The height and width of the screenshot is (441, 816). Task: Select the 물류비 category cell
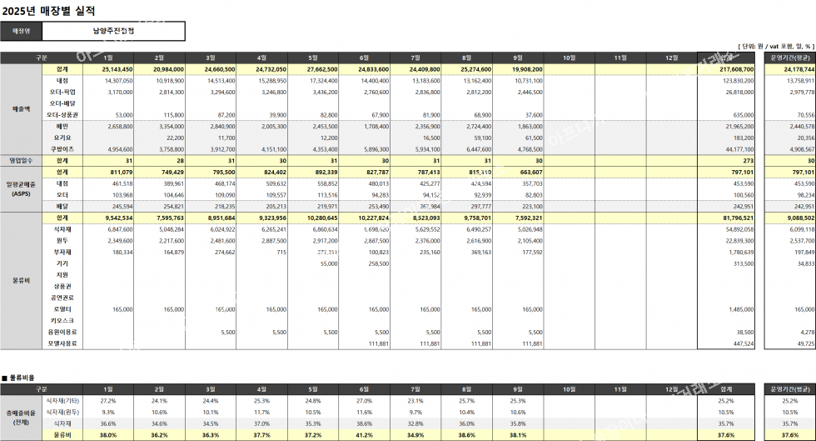21,280
